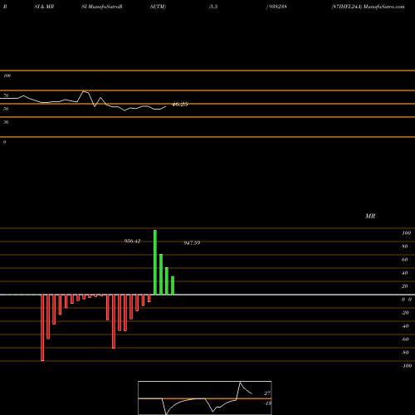Click the MR axis label -80
Image resolution: width=415 pixels, height=415 pixels.
click(x=405, y=353)
